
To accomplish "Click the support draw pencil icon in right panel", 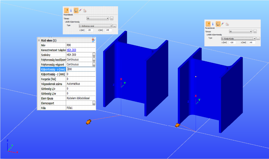I will click(208, 24).
